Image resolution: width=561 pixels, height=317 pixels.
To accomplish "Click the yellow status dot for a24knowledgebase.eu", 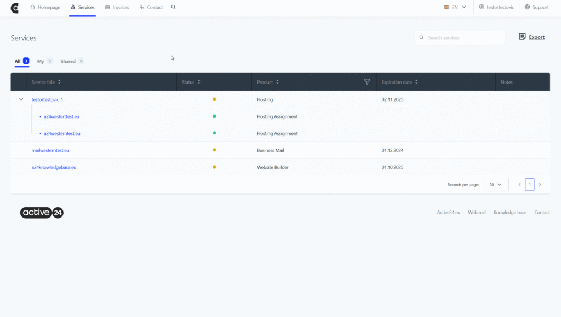I will [x=214, y=167].
